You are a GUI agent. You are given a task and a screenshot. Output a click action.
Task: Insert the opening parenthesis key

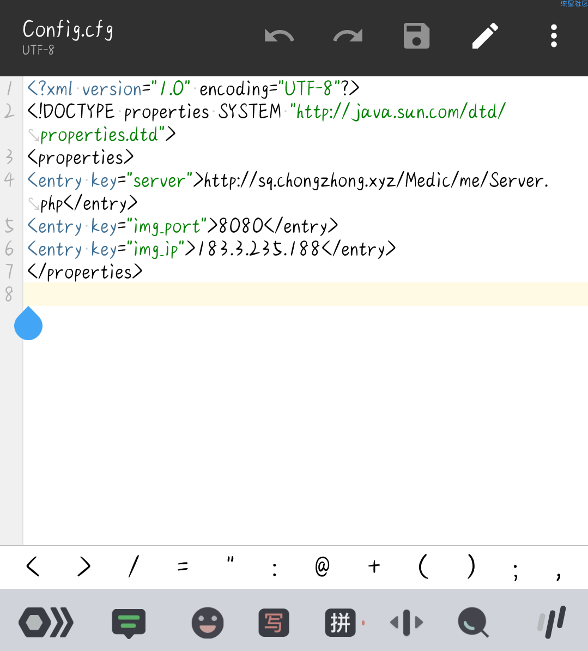423,566
